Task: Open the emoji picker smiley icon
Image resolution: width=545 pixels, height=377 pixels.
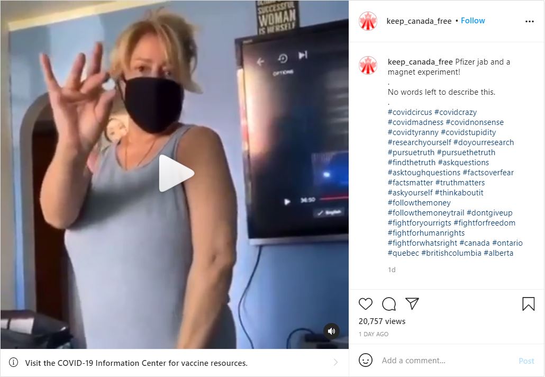Action: point(365,360)
